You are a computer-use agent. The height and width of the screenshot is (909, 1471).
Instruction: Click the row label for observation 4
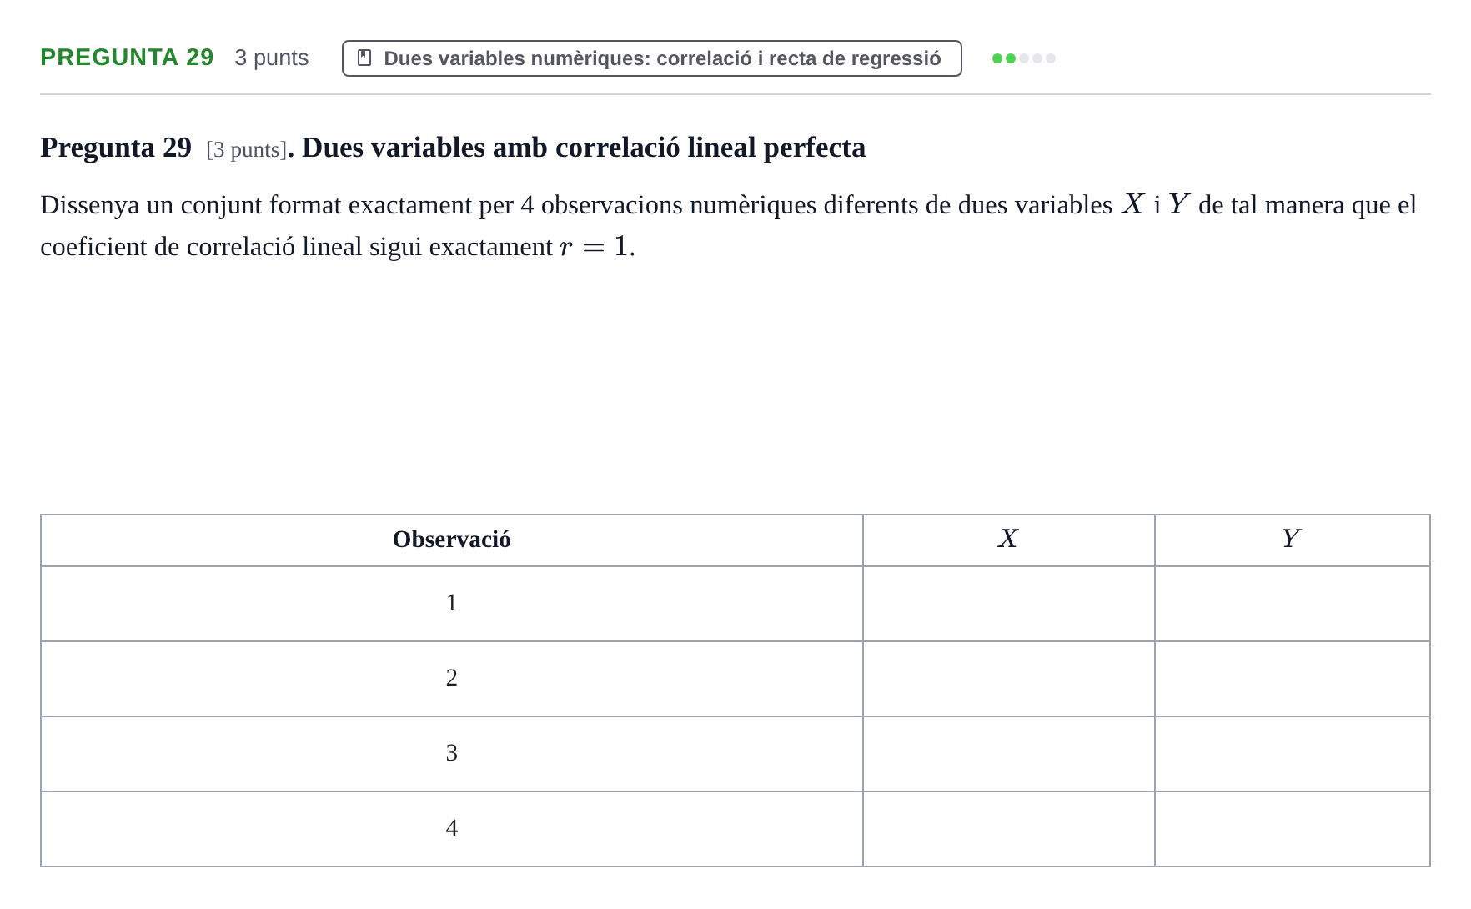click(452, 829)
